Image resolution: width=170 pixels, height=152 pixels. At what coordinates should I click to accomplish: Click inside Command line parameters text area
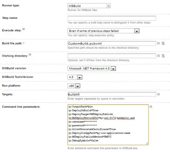108,125
